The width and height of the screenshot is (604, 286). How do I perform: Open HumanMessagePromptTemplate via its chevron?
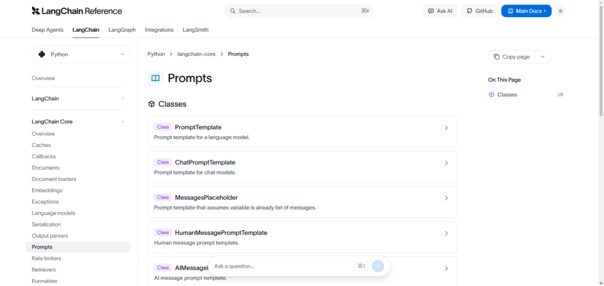click(x=447, y=234)
